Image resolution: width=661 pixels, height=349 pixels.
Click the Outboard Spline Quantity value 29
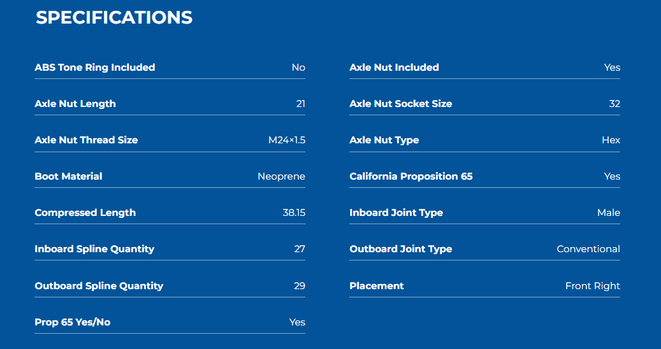(300, 286)
